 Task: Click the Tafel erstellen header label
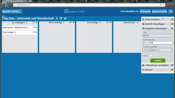tap(152, 19)
